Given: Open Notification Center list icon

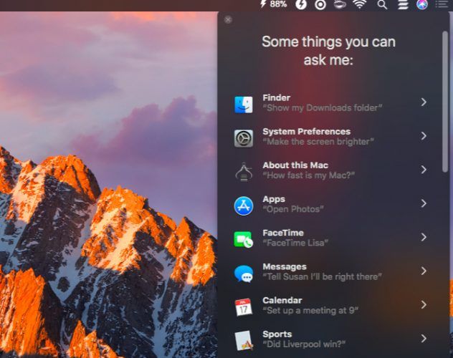Looking at the screenshot, I should (442, 4).
